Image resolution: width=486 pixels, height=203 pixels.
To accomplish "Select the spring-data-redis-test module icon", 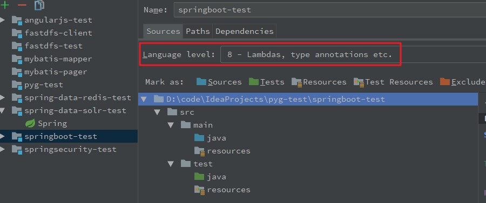I will click(17, 98).
